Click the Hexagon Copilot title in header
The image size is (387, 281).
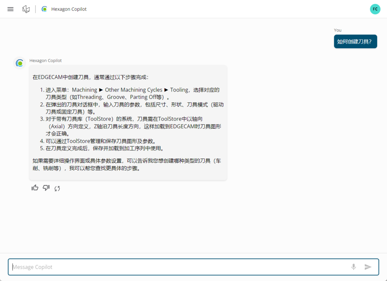[x=69, y=9]
